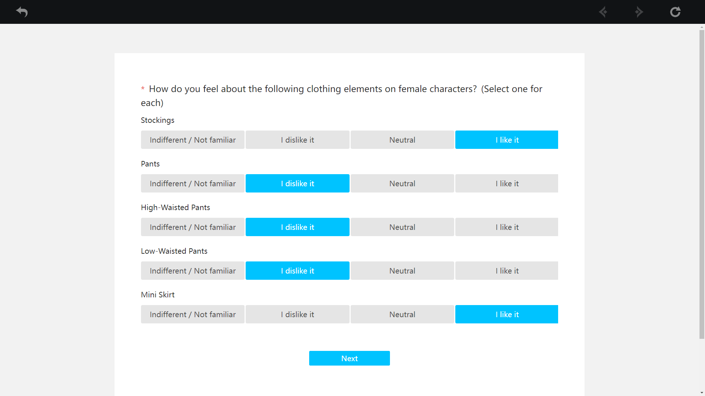Image resolution: width=705 pixels, height=396 pixels.
Task: Pick Neutral for High-Waisted Pants
Action: pos(402,227)
